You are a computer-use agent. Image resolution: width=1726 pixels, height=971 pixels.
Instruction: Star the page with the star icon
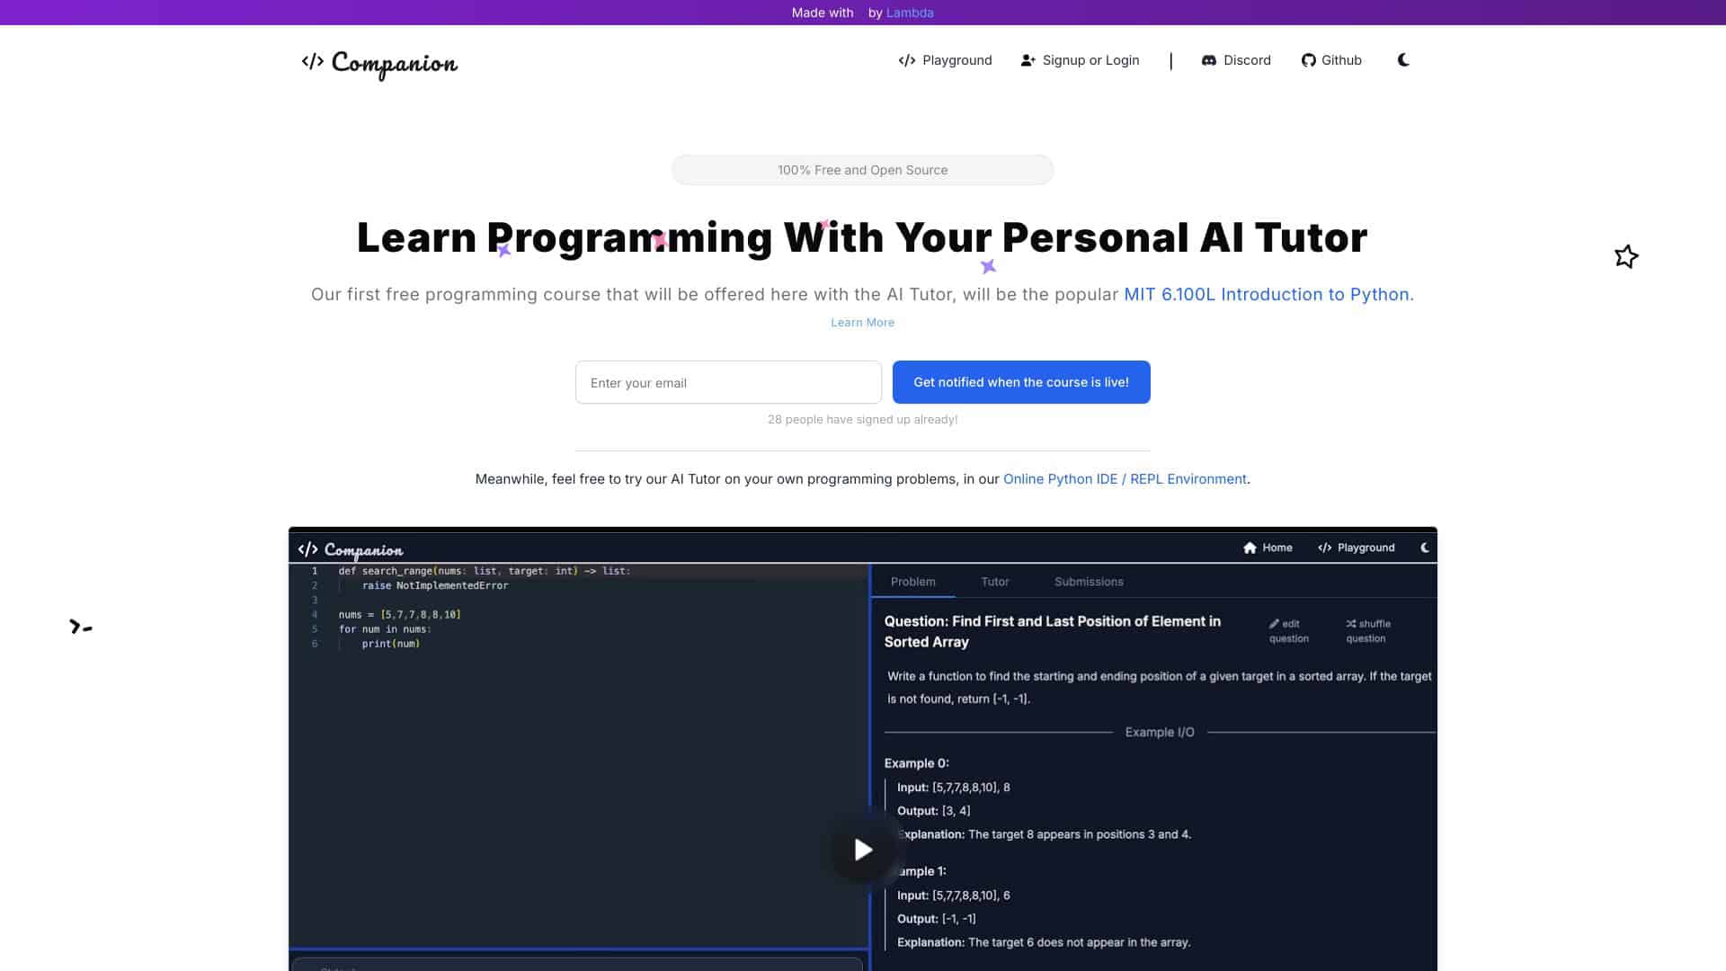pos(1625,256)
